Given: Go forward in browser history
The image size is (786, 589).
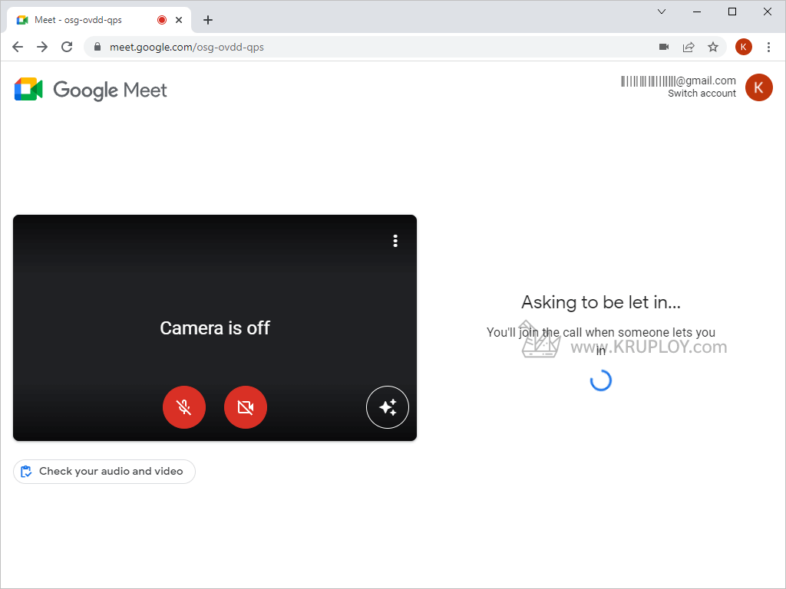Looking at the screenshot, I should pyautogui.click(x=42, y=47).
